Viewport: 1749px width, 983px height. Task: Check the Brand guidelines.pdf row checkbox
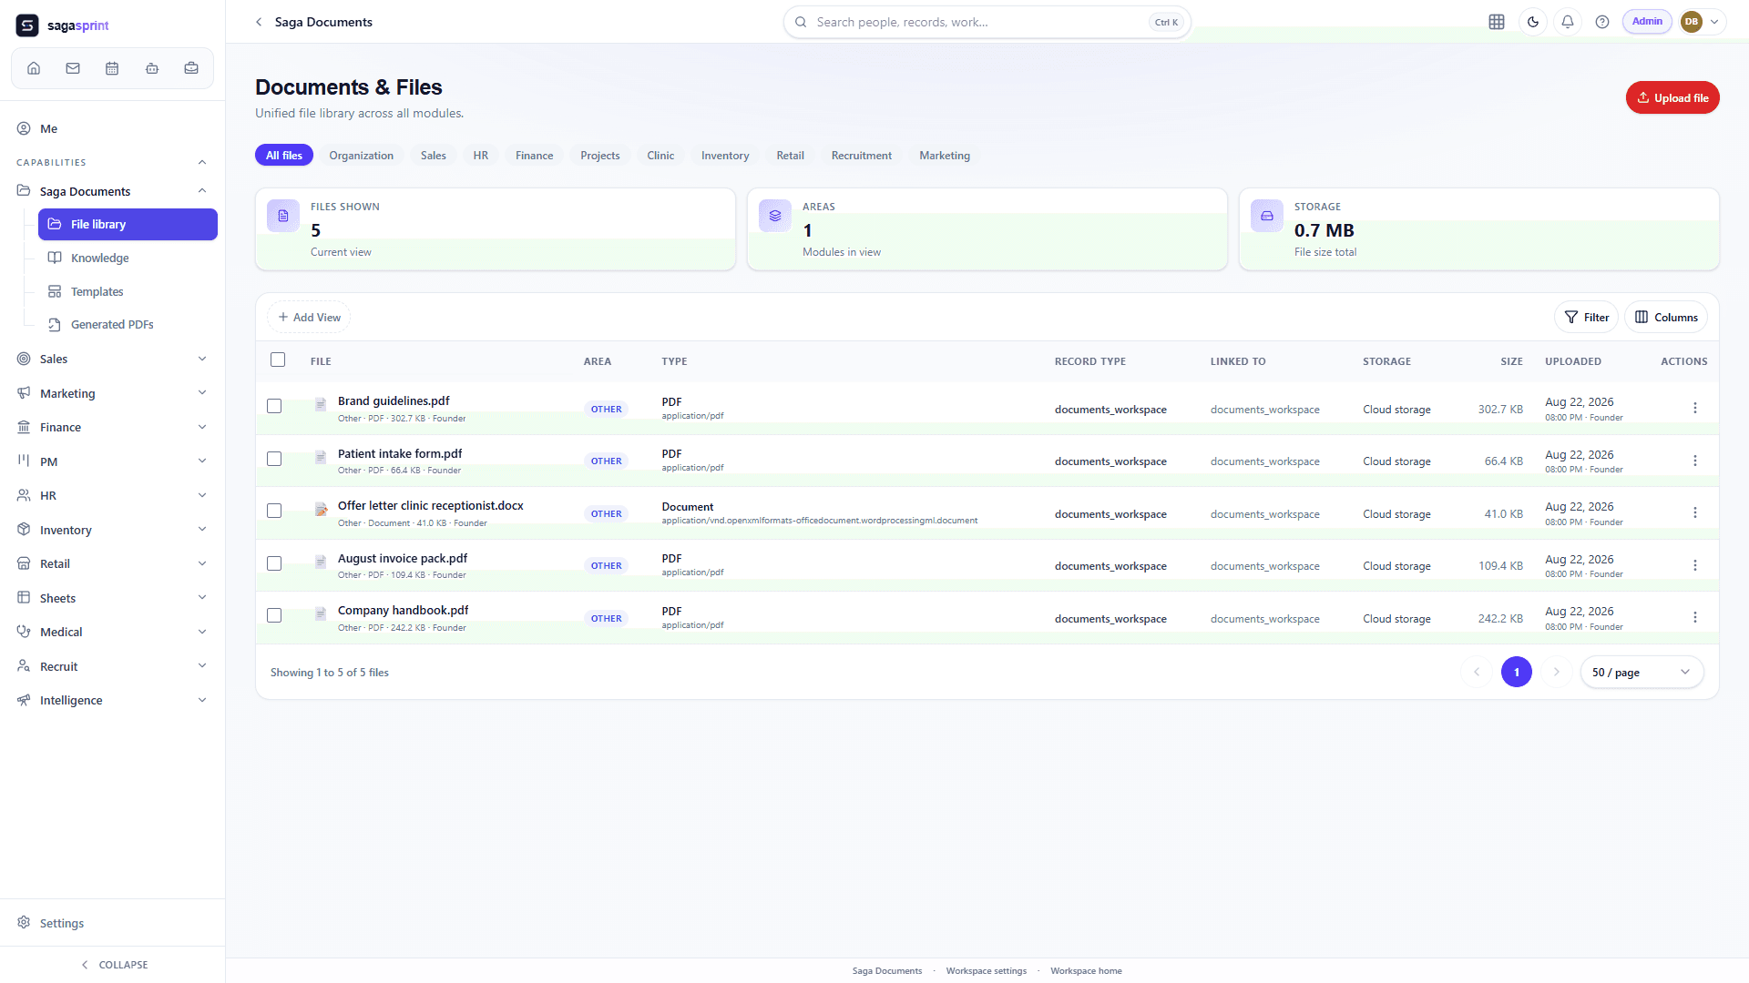pos(274,406)
